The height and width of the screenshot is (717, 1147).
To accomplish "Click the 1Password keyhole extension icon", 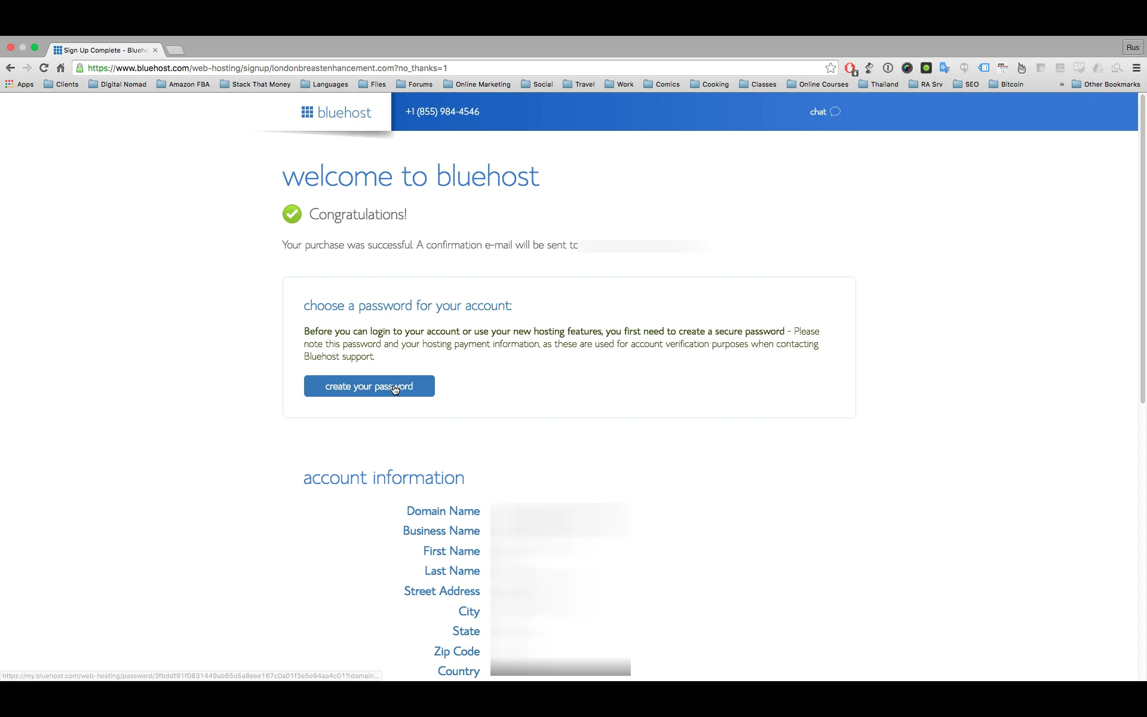I will coord(888,68).
